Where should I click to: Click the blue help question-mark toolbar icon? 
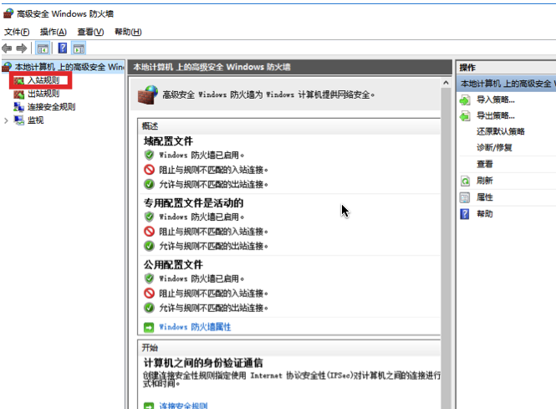tap(63, 48)
